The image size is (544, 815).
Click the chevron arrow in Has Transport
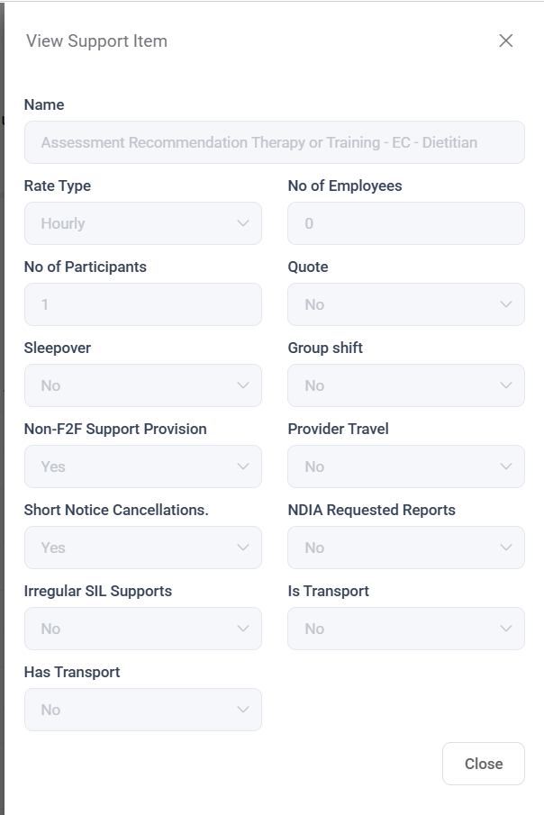tap(242, 710)
